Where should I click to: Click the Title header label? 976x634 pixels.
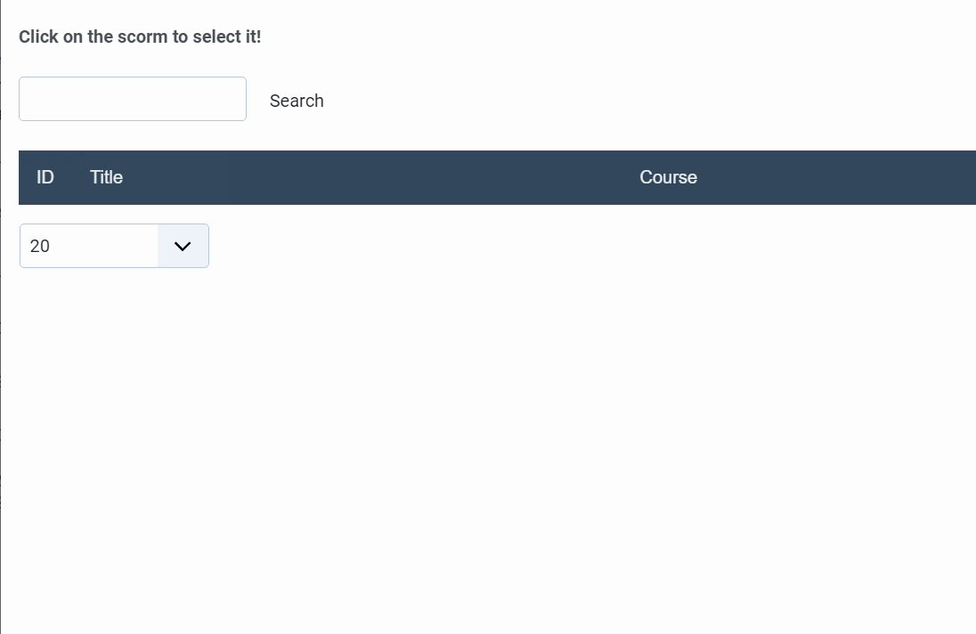point(106,177)
